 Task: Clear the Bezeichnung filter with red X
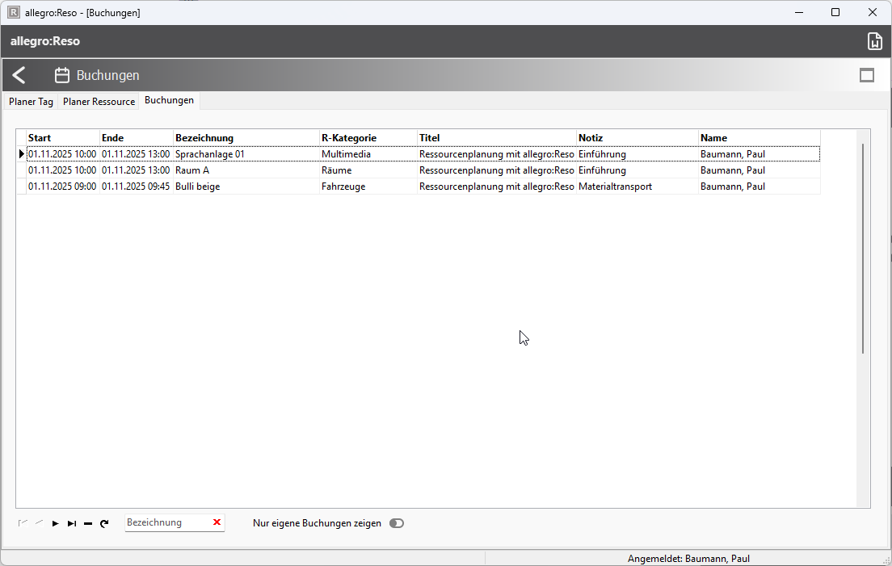click(x=217, y=522)
